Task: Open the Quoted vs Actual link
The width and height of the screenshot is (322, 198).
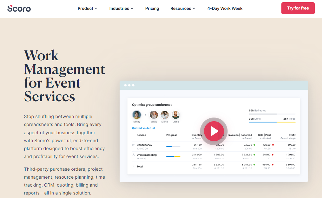Action: point(143,128)
